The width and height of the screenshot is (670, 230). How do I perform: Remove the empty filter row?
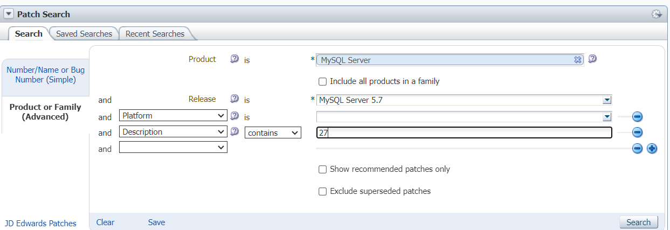coord(637,149)
